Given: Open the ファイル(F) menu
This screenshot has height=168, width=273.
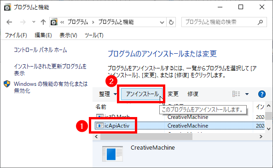Looking at the screenshot, I should 16,35.
